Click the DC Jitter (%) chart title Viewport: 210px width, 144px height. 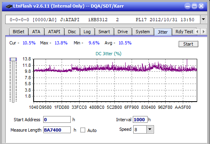coord(108,54)
